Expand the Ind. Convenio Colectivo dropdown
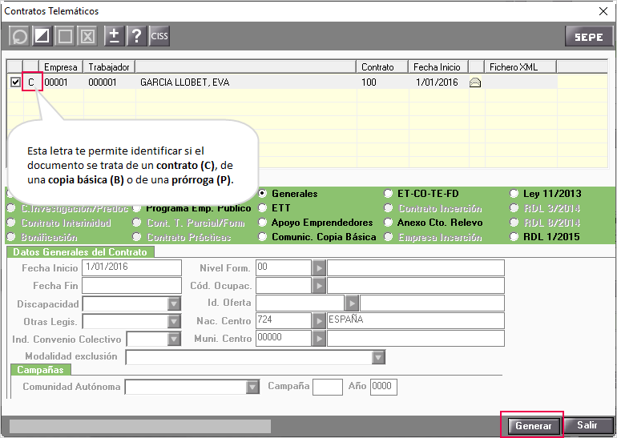This screenshot has width=617, height=438. point(174,339)
